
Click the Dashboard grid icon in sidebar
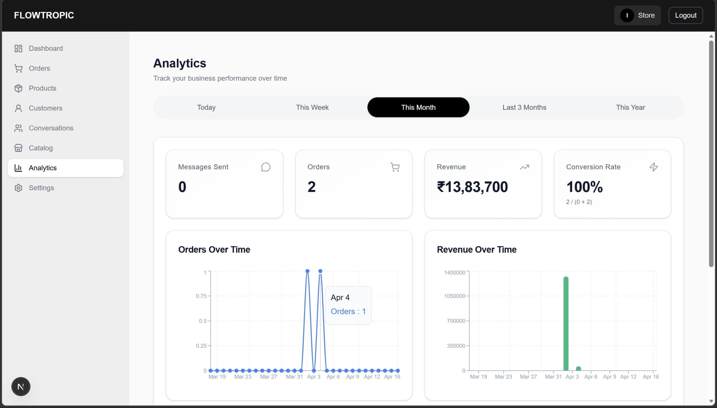point(18,49)
